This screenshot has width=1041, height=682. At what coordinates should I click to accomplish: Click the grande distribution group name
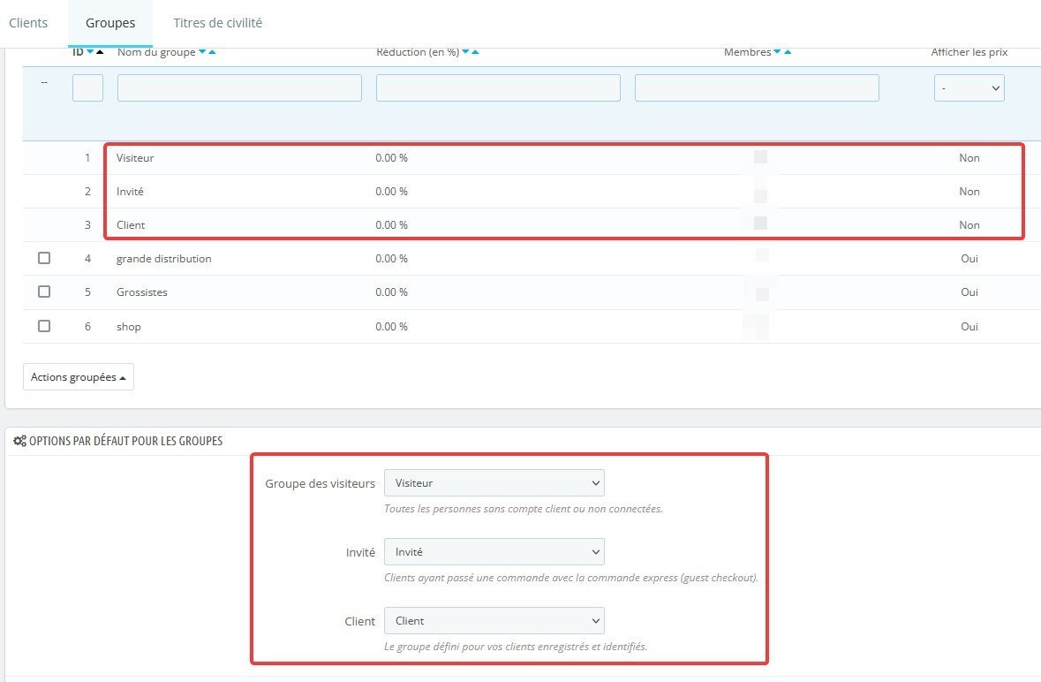click(x=164, y=259)
